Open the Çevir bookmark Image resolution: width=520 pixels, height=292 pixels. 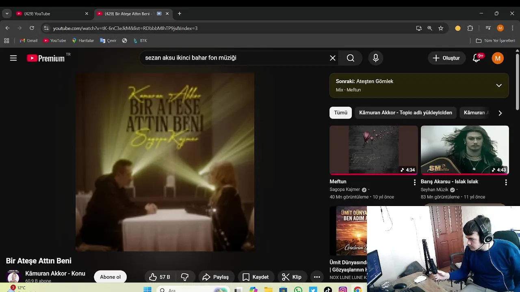pos(108,41)
